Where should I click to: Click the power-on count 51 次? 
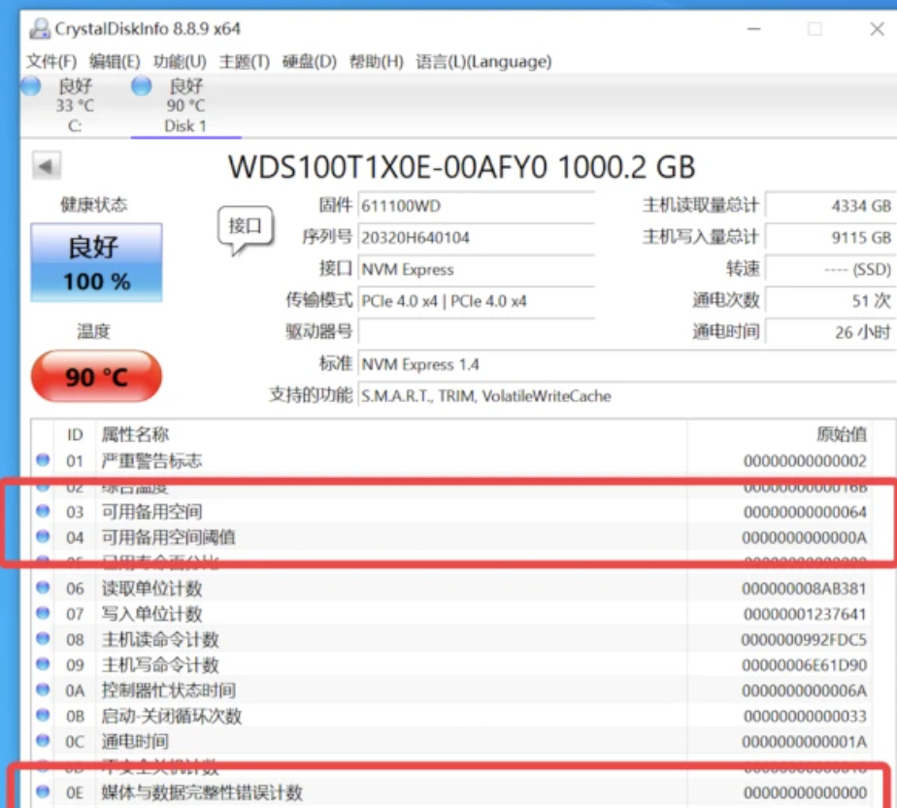click(831, 301)
